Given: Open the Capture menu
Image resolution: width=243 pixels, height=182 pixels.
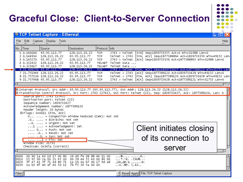Looking at the screenshot, I should pyautogui.click(x=38, y=41).
